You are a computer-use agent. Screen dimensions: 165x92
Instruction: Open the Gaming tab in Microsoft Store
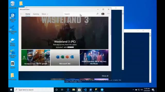click(36, 14)
